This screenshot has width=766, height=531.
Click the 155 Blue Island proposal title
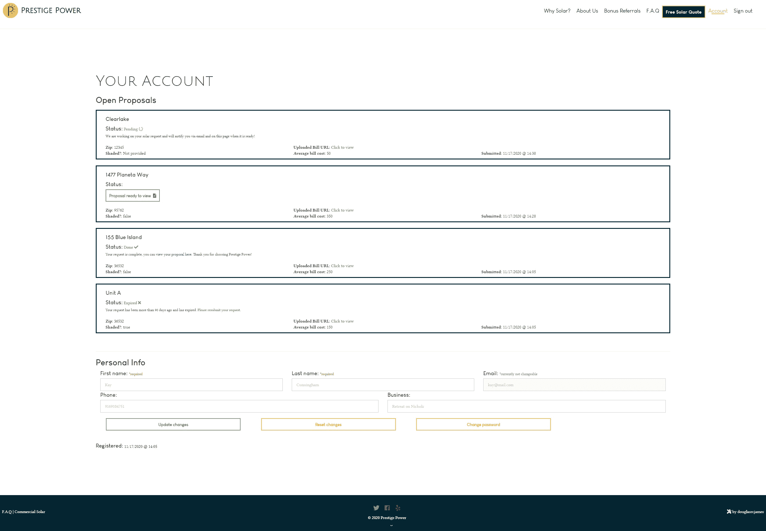click(124, 237)
